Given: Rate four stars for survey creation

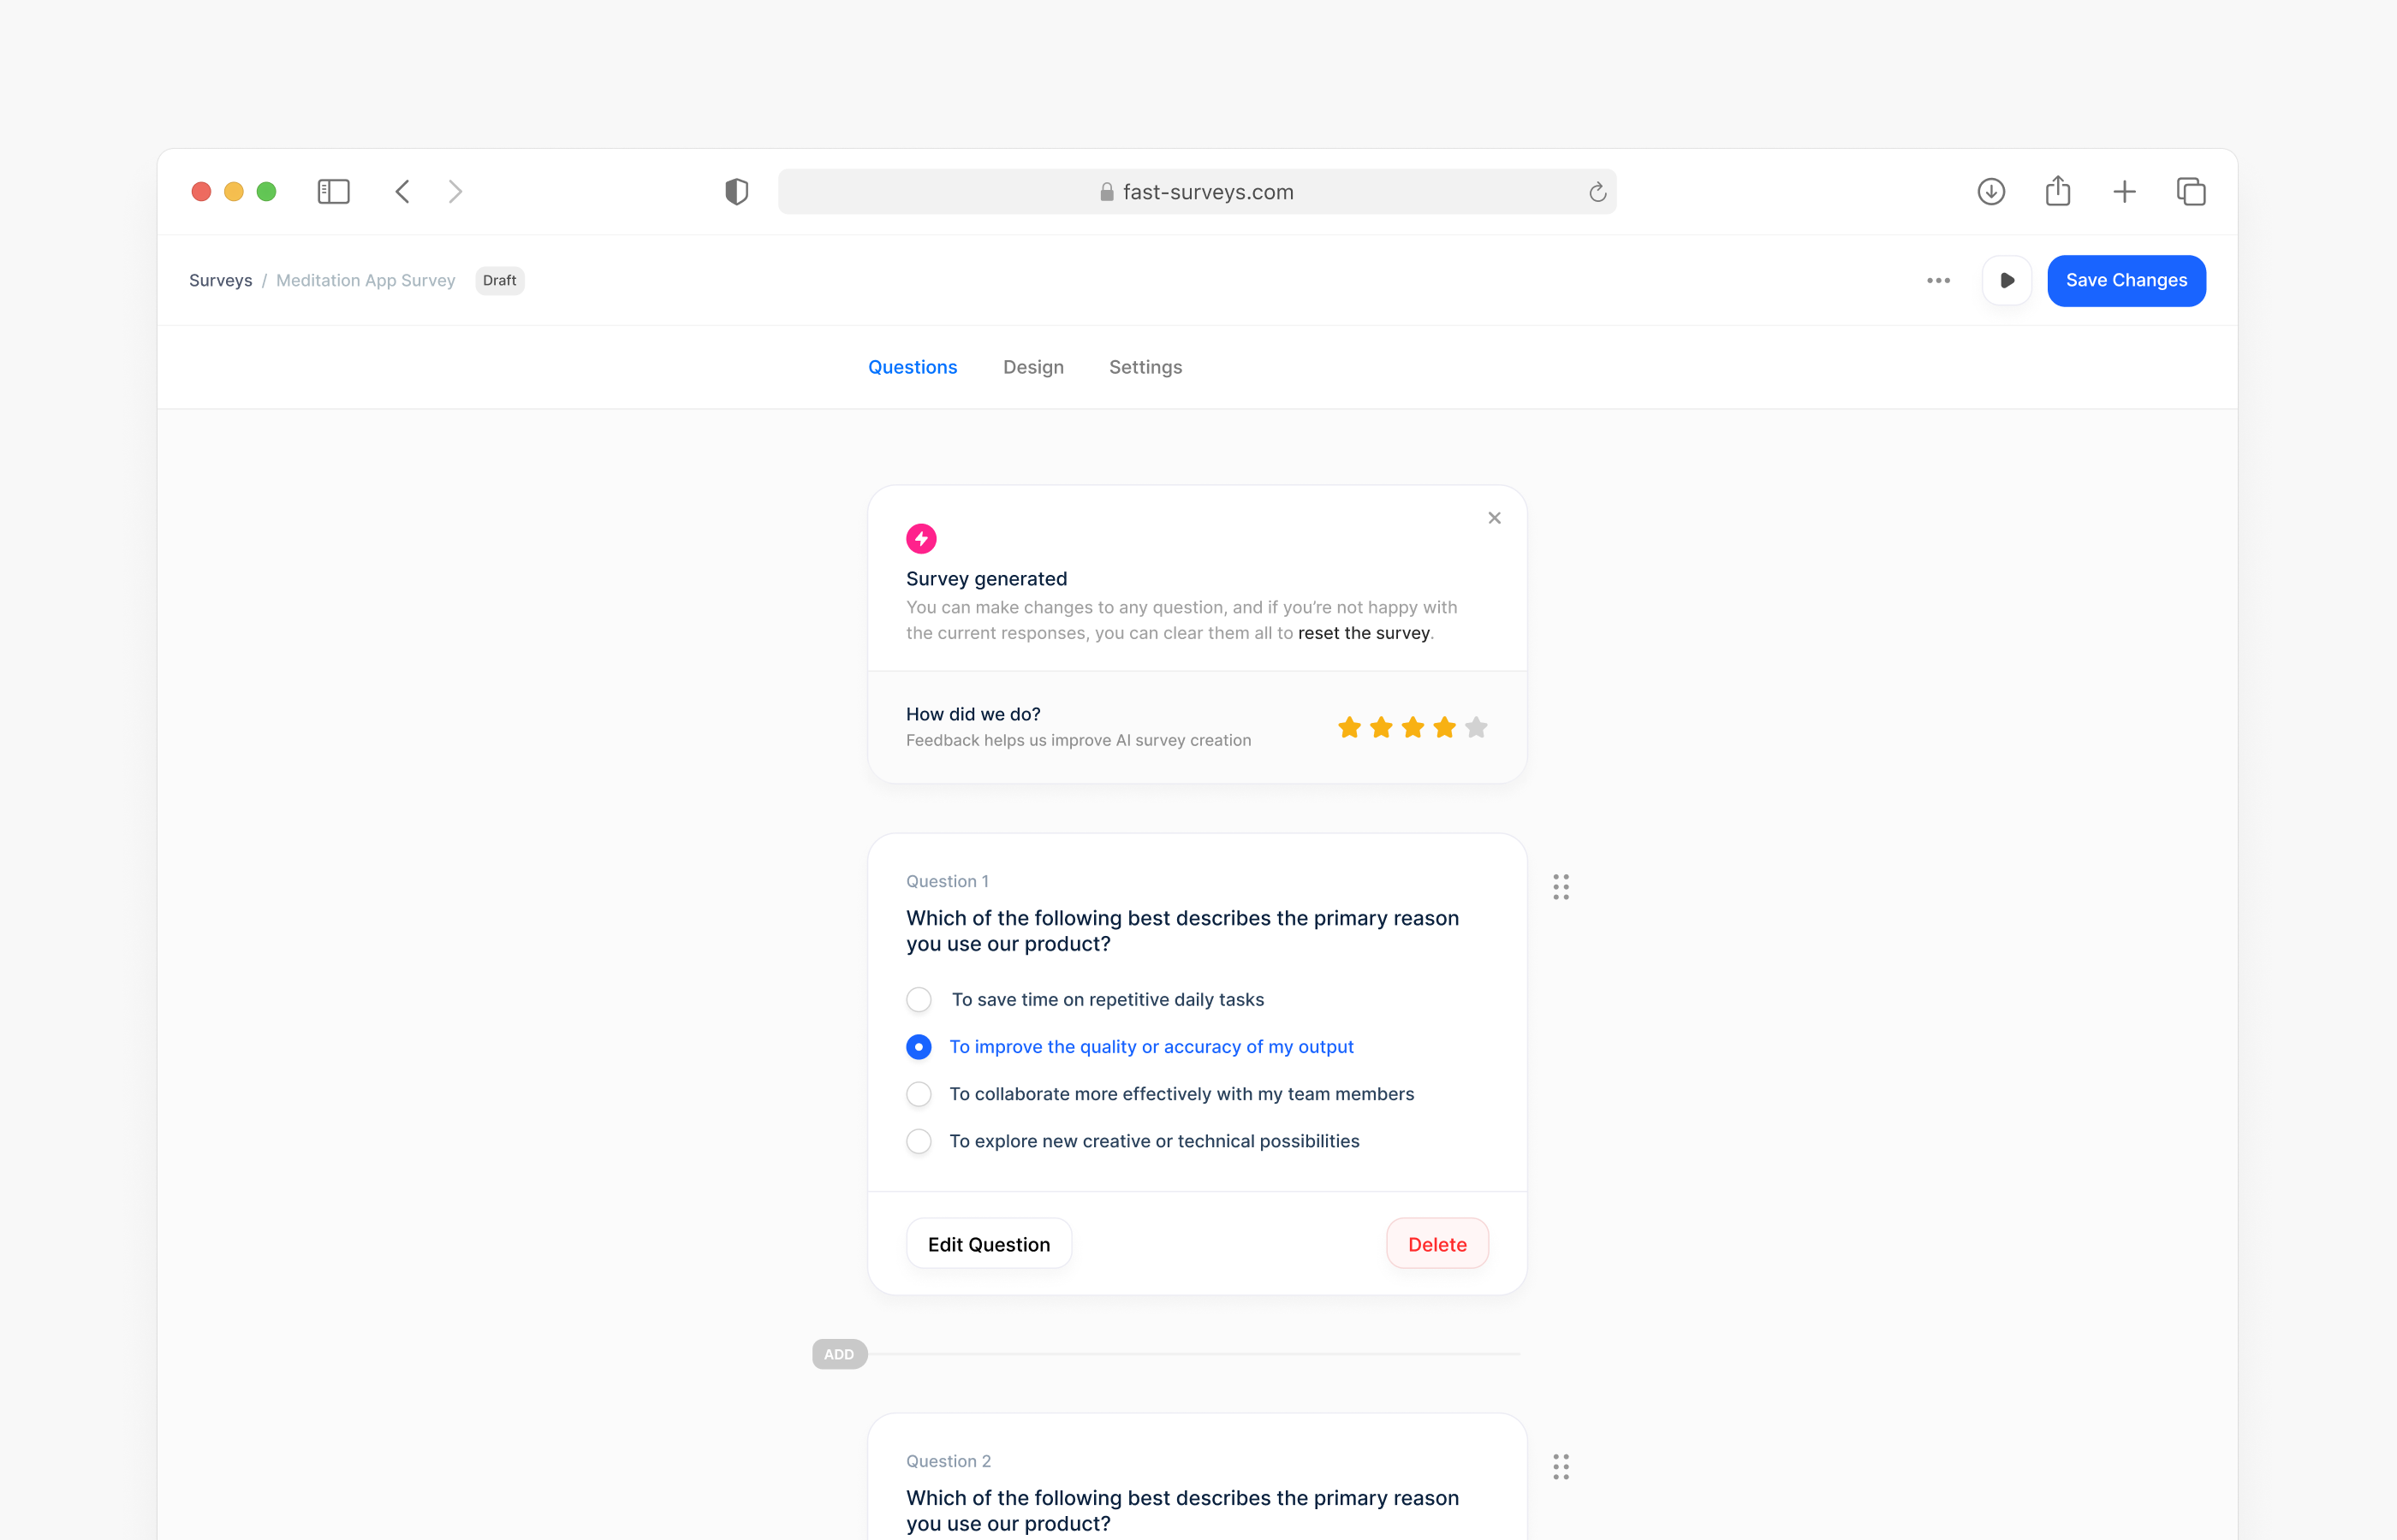Looking at the screenshot, I should [x=1444, y=727].
